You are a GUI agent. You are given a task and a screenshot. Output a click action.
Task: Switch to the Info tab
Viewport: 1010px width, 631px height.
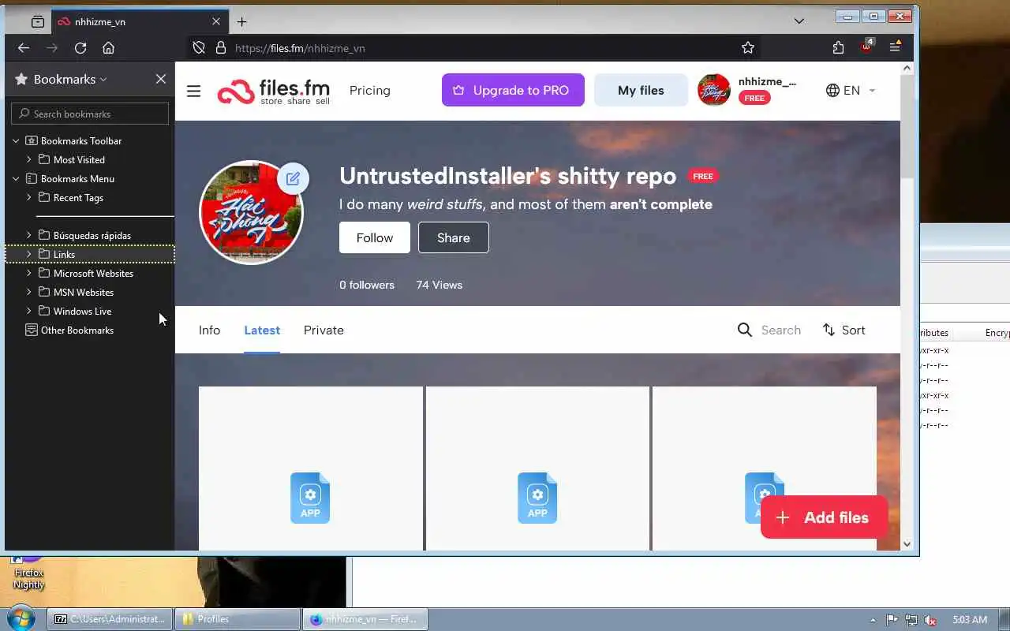point(209,330)
